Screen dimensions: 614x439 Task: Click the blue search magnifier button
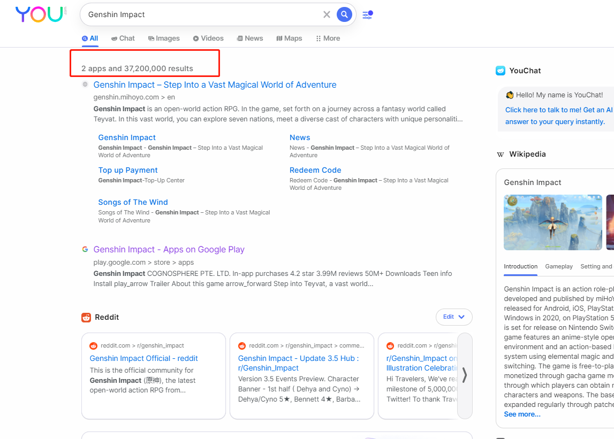[x=344, y=14]
